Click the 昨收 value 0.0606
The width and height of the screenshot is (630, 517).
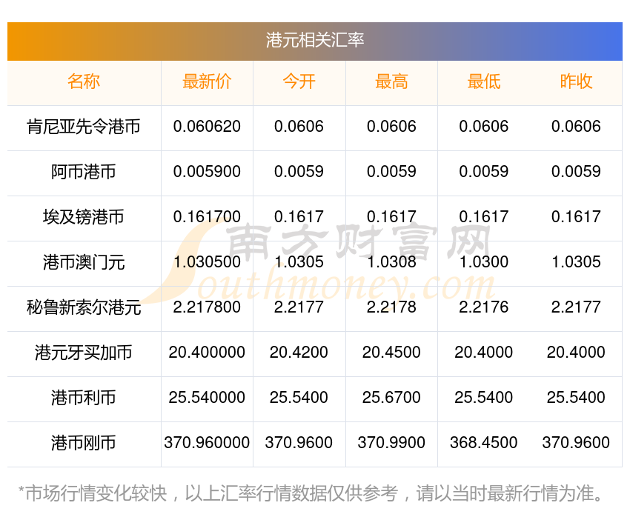(576, 127)
